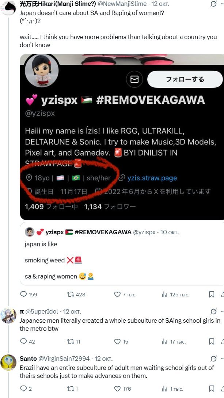The width and height of the screenshot is (224, 398).
Task: Reply to @5uperIdol's comment
Action: (x=27, y=342)
